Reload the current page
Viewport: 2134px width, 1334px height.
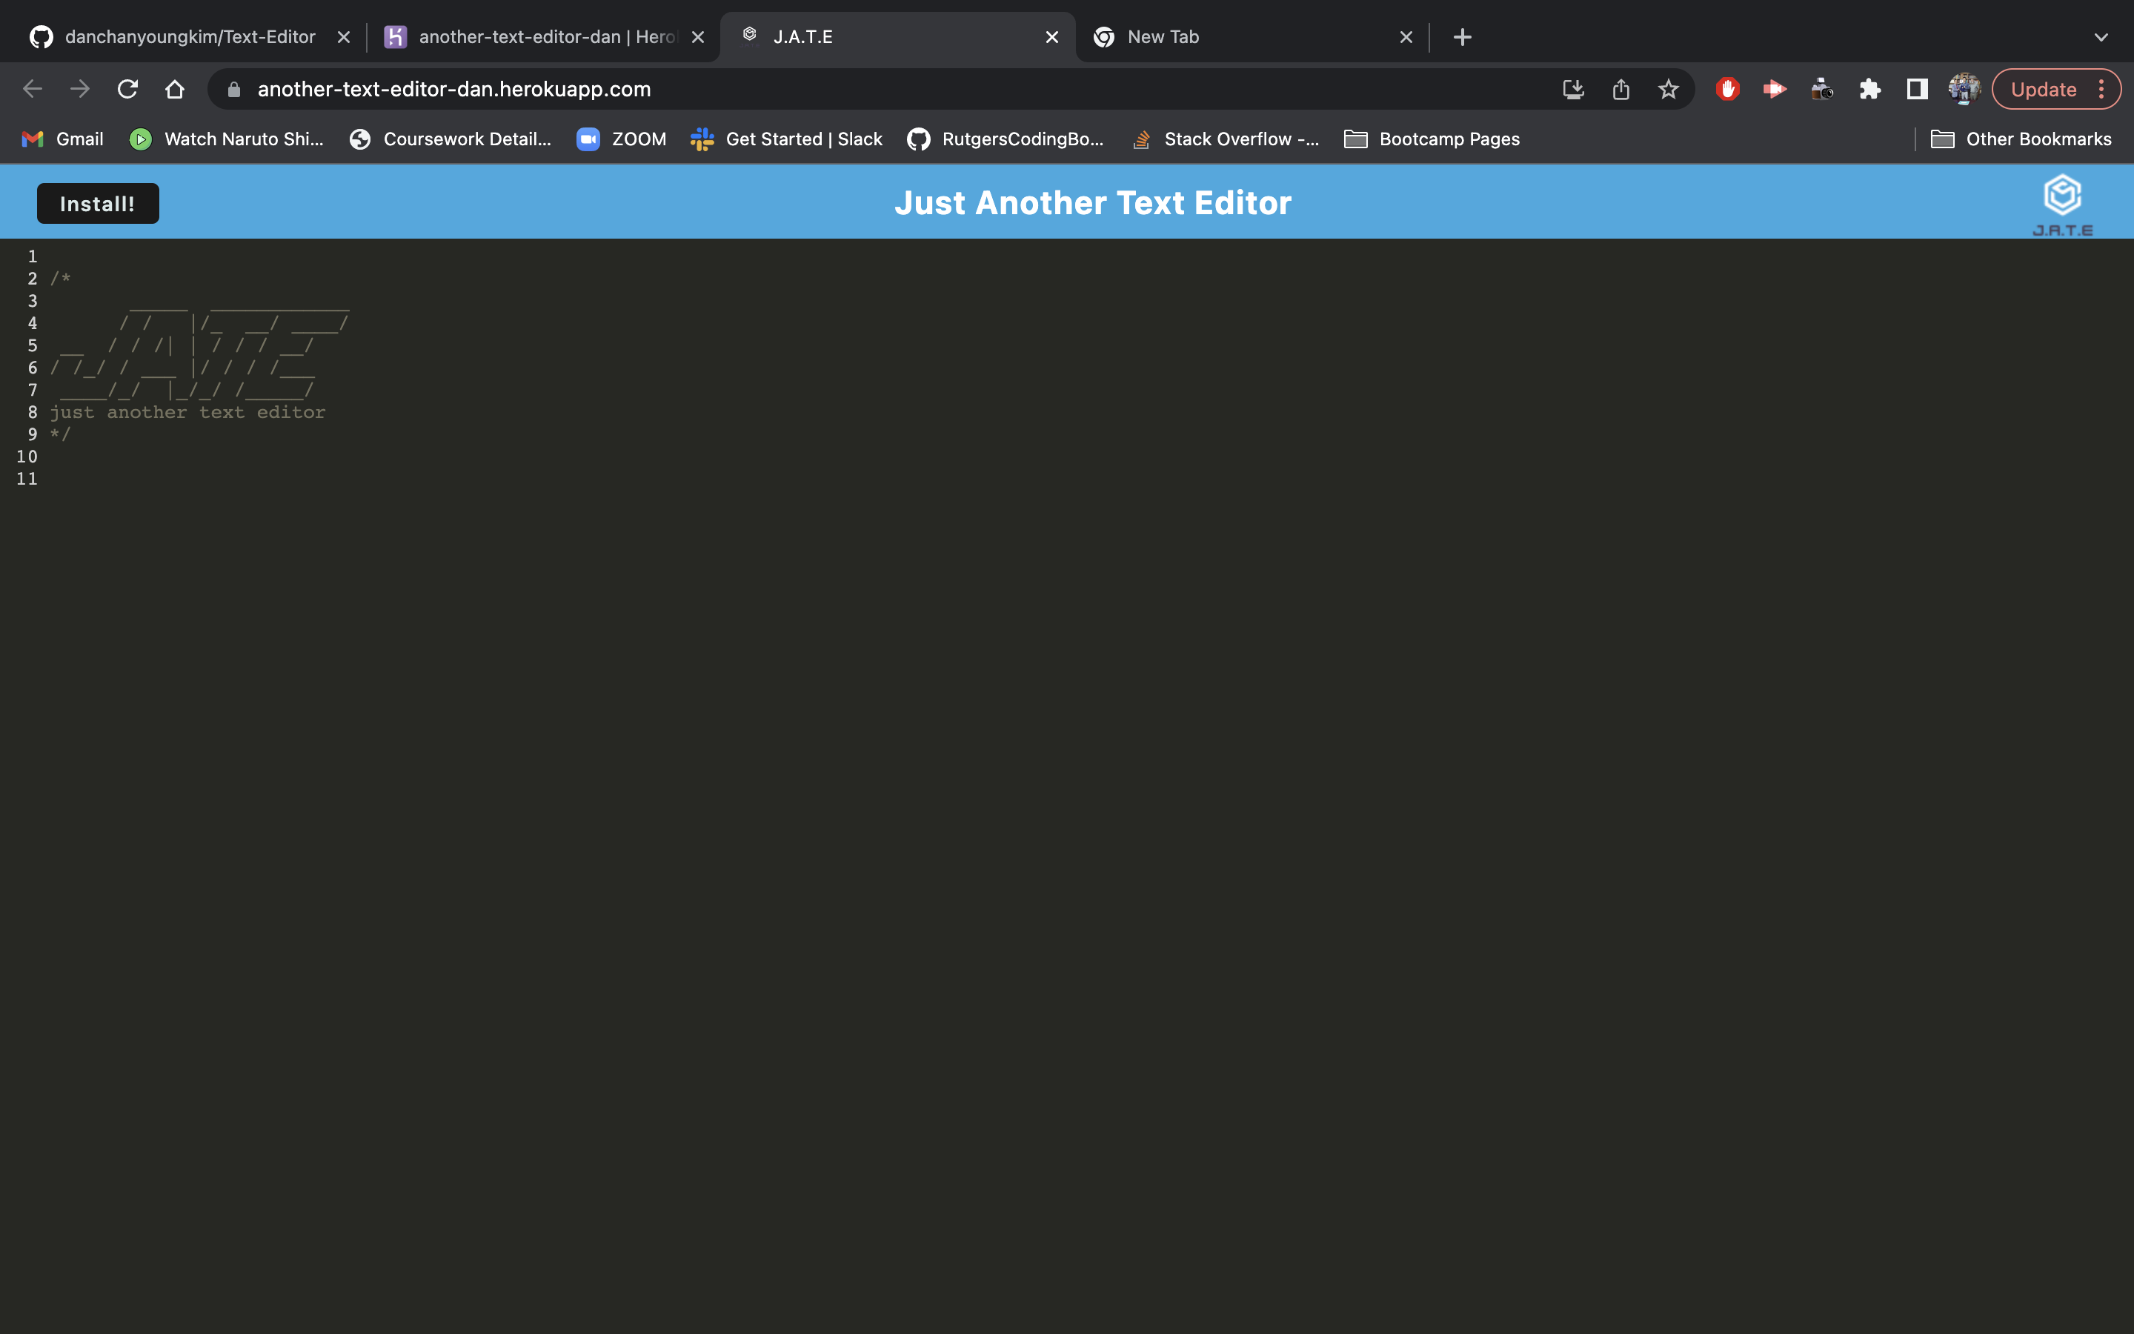[x=128, y=89]
